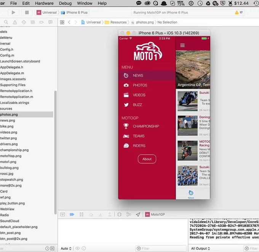Choose the Universal scheme in toolbar
The height and width of the screenshot is (252, 259).
coord(47,13)
